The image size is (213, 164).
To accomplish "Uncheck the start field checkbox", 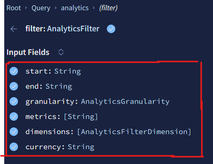I will 14,71.
